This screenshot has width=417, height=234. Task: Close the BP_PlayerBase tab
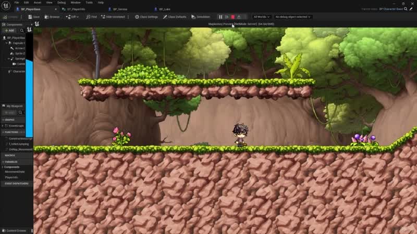pos(56,9)
